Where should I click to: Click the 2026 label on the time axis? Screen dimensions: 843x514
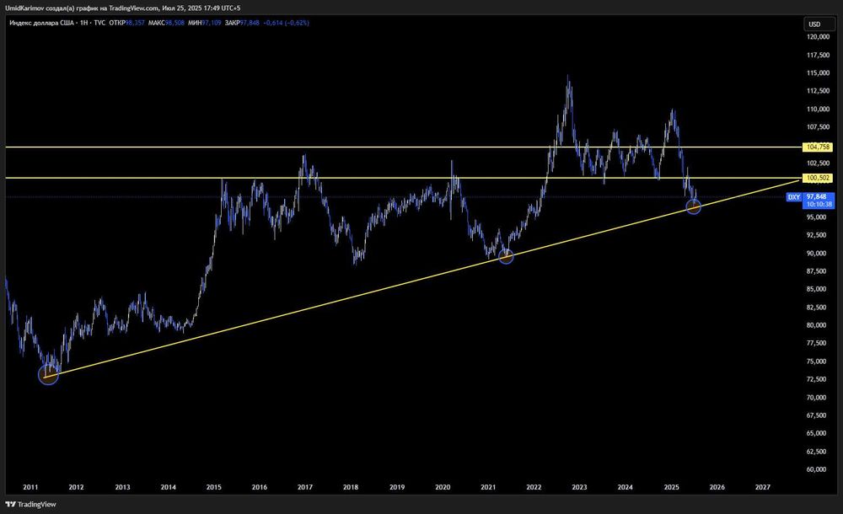pyautogui.click(x=717, y=487)
